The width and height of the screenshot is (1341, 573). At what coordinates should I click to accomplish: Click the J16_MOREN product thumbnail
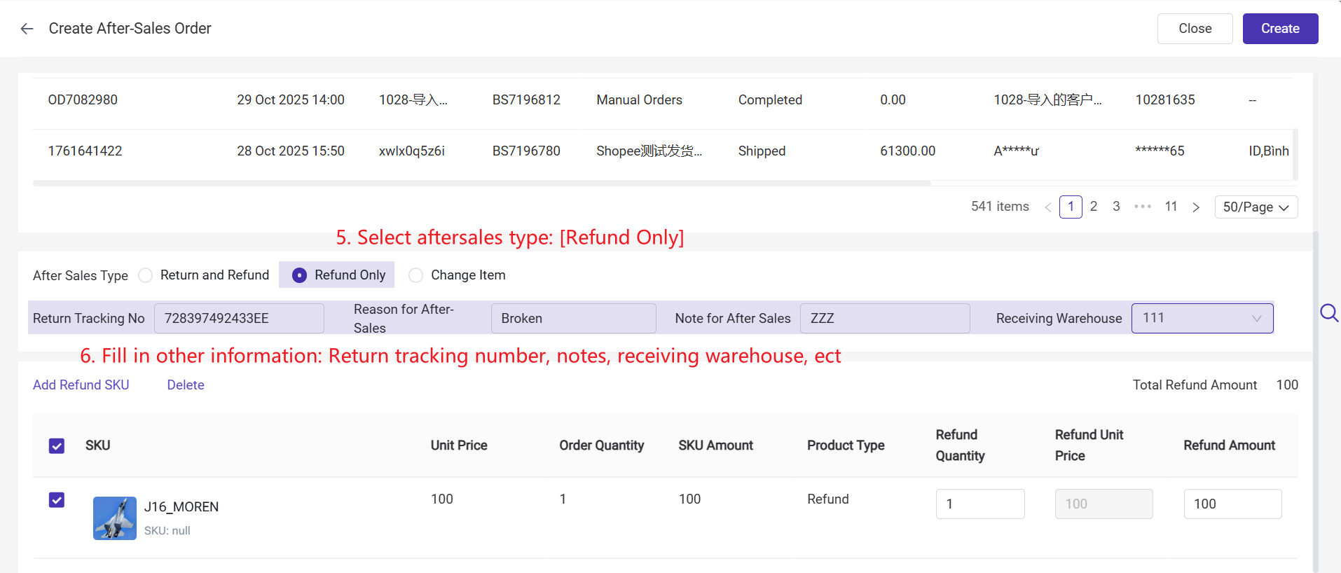coord(115,518)
